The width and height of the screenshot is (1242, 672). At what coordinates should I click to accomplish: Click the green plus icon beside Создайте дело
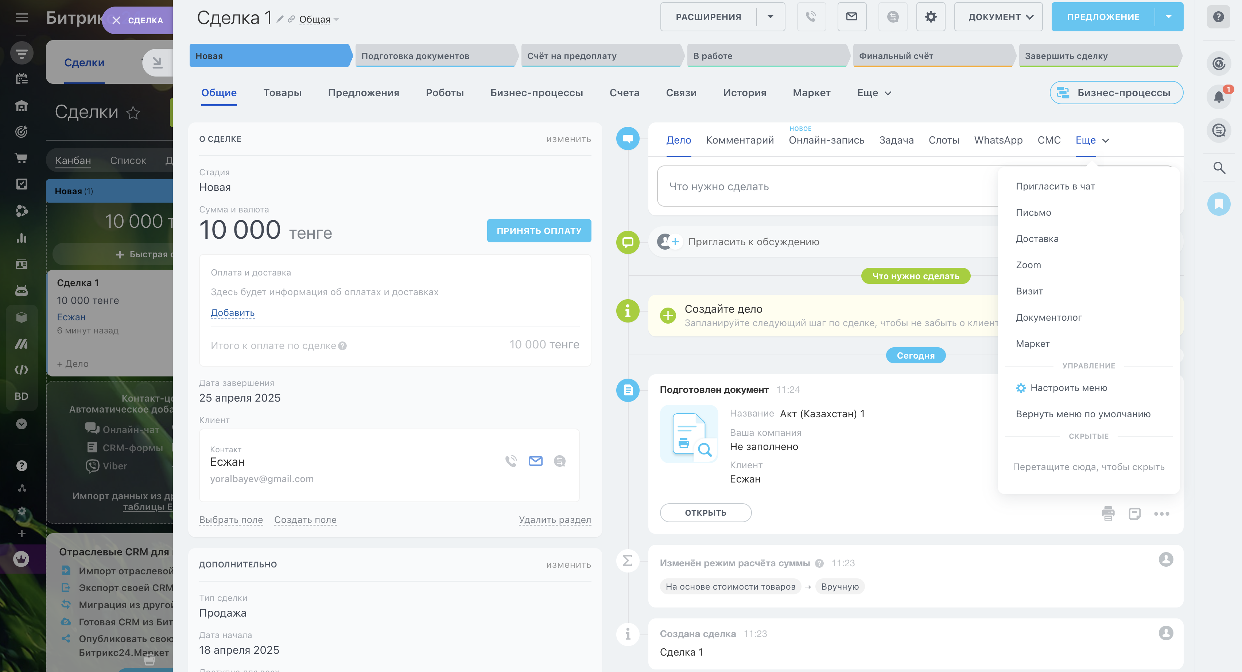click(668, 316)
